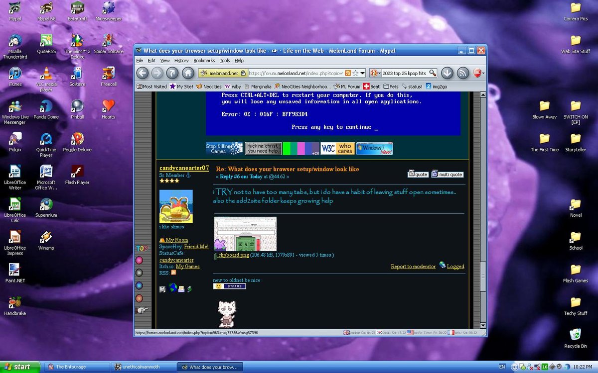Screen dimensions: 598x373
Task: Open the Bookmarks menu
Action: [x=204, y=61]
